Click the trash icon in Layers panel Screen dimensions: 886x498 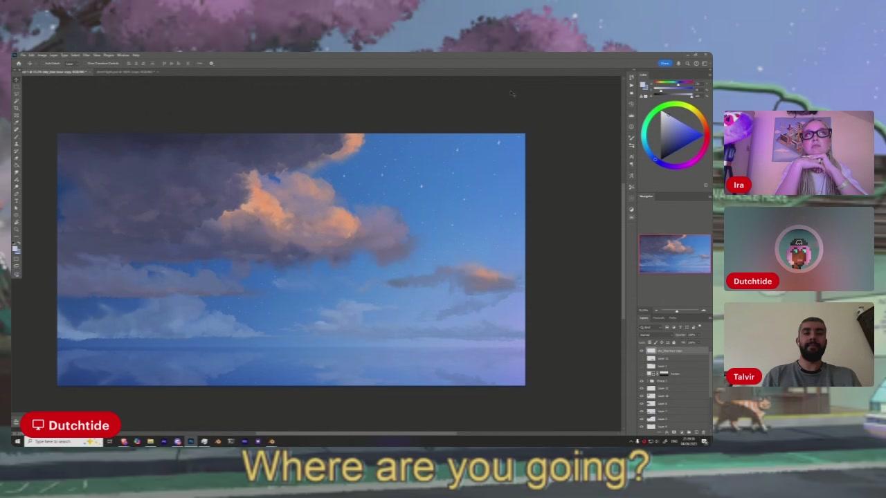pyautogui.click(x=703, y=432)
